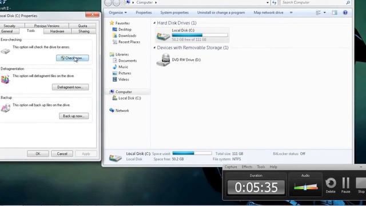Open the view options dropdown arrow
Viewport: 366px width, 206px height.
pyautogui.click(x=324, y=13)
